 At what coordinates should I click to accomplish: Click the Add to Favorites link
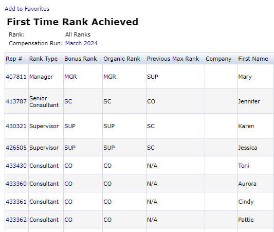tap(27, 9)
